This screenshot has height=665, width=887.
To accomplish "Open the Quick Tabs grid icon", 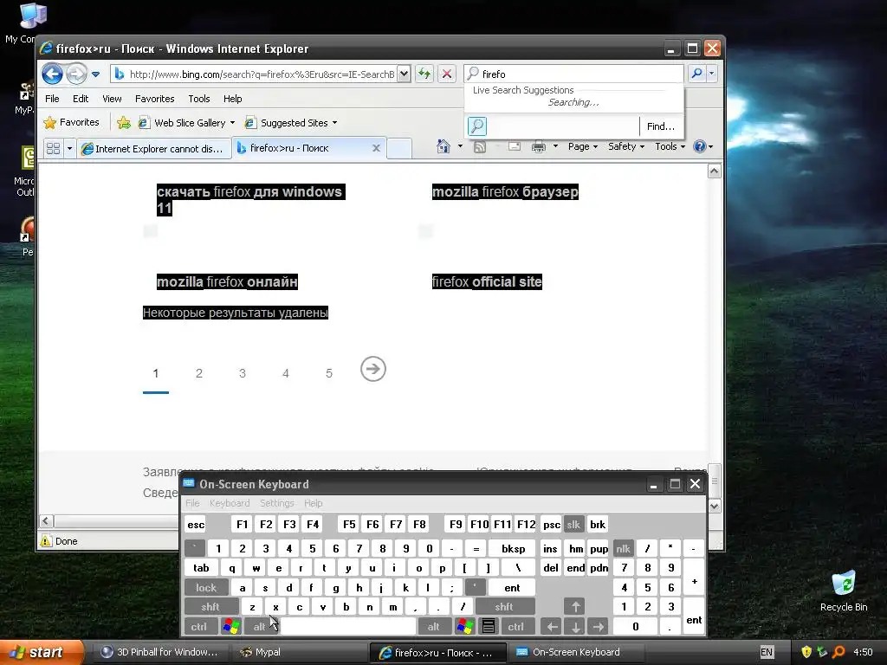I will point(53,149).
